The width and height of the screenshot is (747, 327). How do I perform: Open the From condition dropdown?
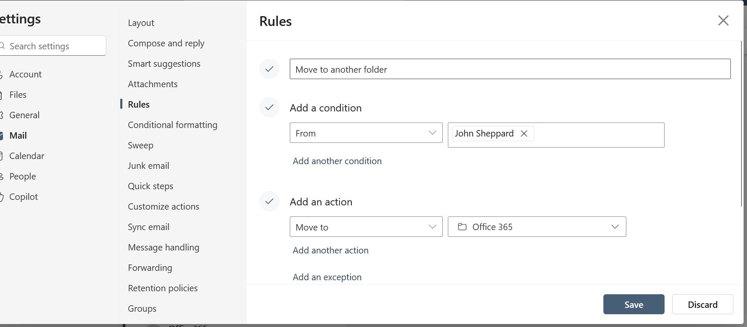366,133
